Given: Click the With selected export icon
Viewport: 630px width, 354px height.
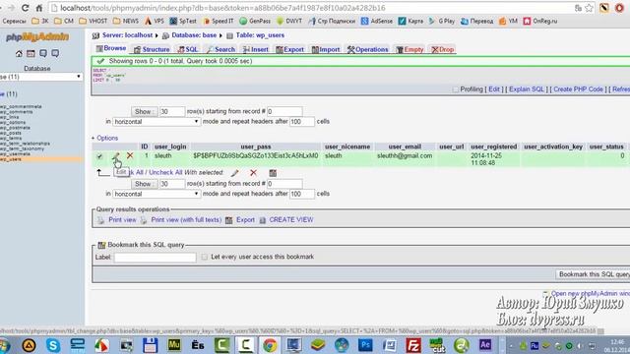Looking at the screenshot, I should (273, 173).
